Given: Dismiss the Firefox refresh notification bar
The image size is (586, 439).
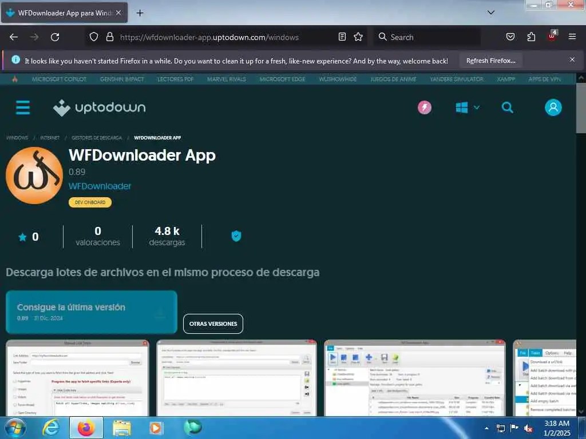Looking at the screenshot, I should pos(572,59).
